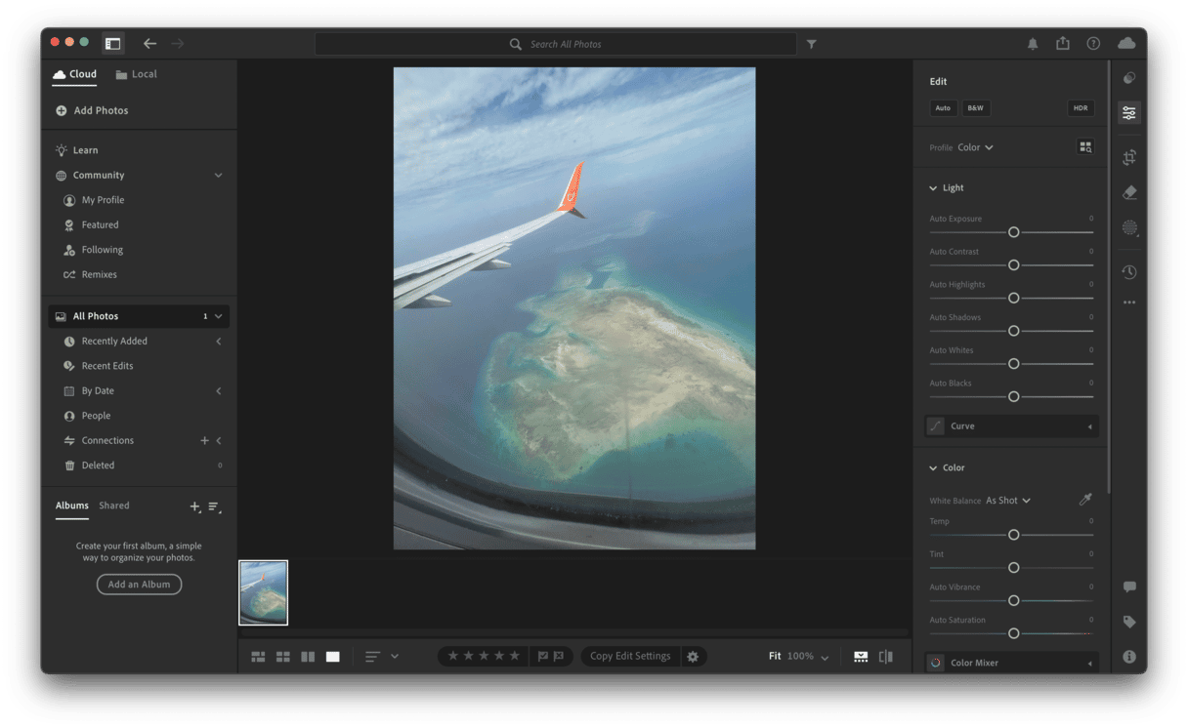Open the notifications bell

click(x=1033, y=44)
